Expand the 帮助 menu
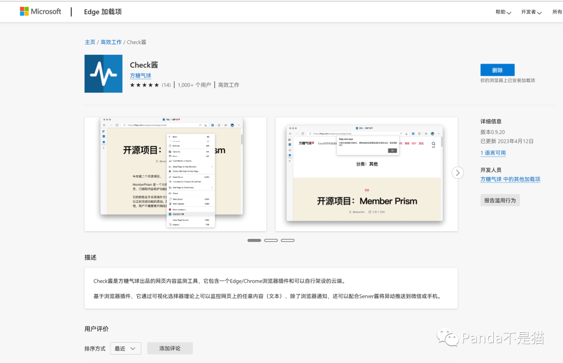 pos(503,12)
